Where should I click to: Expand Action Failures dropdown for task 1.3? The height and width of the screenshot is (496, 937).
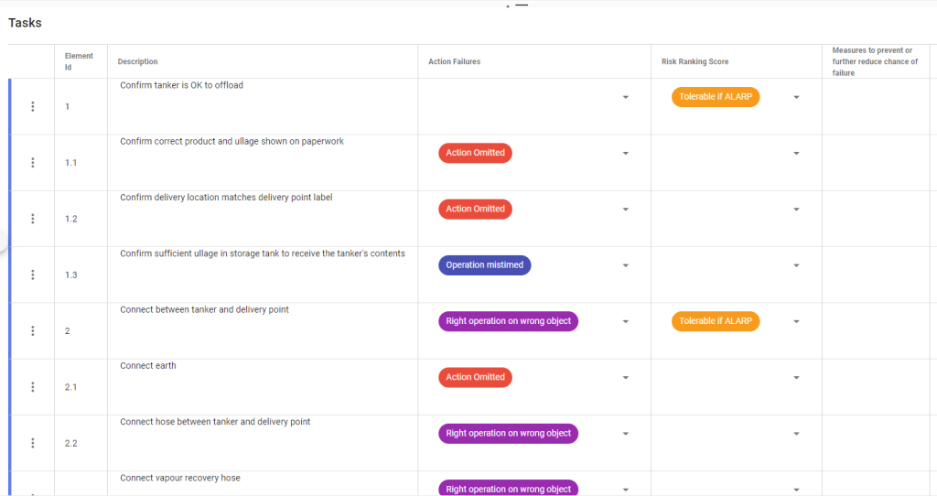(x=626, y=265)
